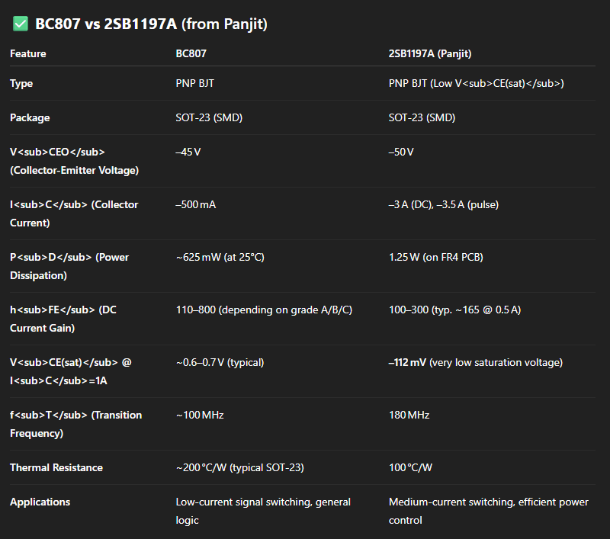Click "Low-current signal switching, general logic"
The image size is (610, 539).
point(263,511)
